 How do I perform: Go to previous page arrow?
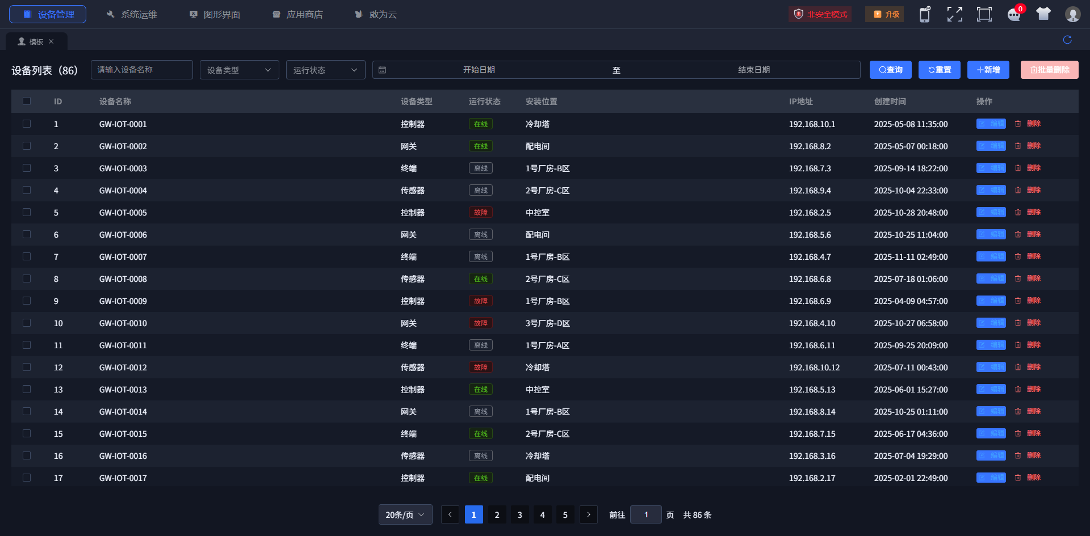[450, 514]
